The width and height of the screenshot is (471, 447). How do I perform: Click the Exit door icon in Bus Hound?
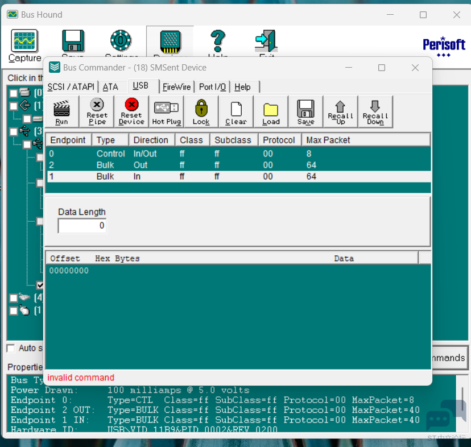[266, 41]
